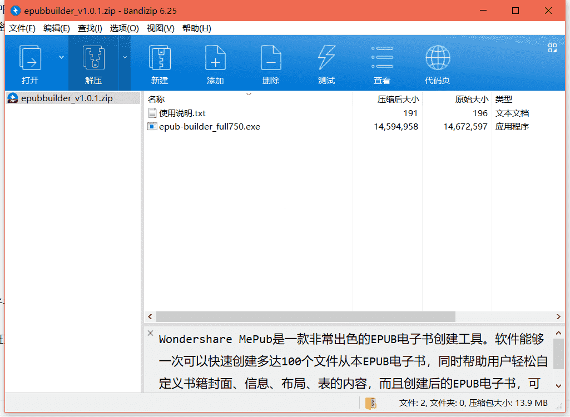Viewport: 570px width, 417px height.
Task: Click the comment panel scroll down arrow
Action: click(559, 386)
